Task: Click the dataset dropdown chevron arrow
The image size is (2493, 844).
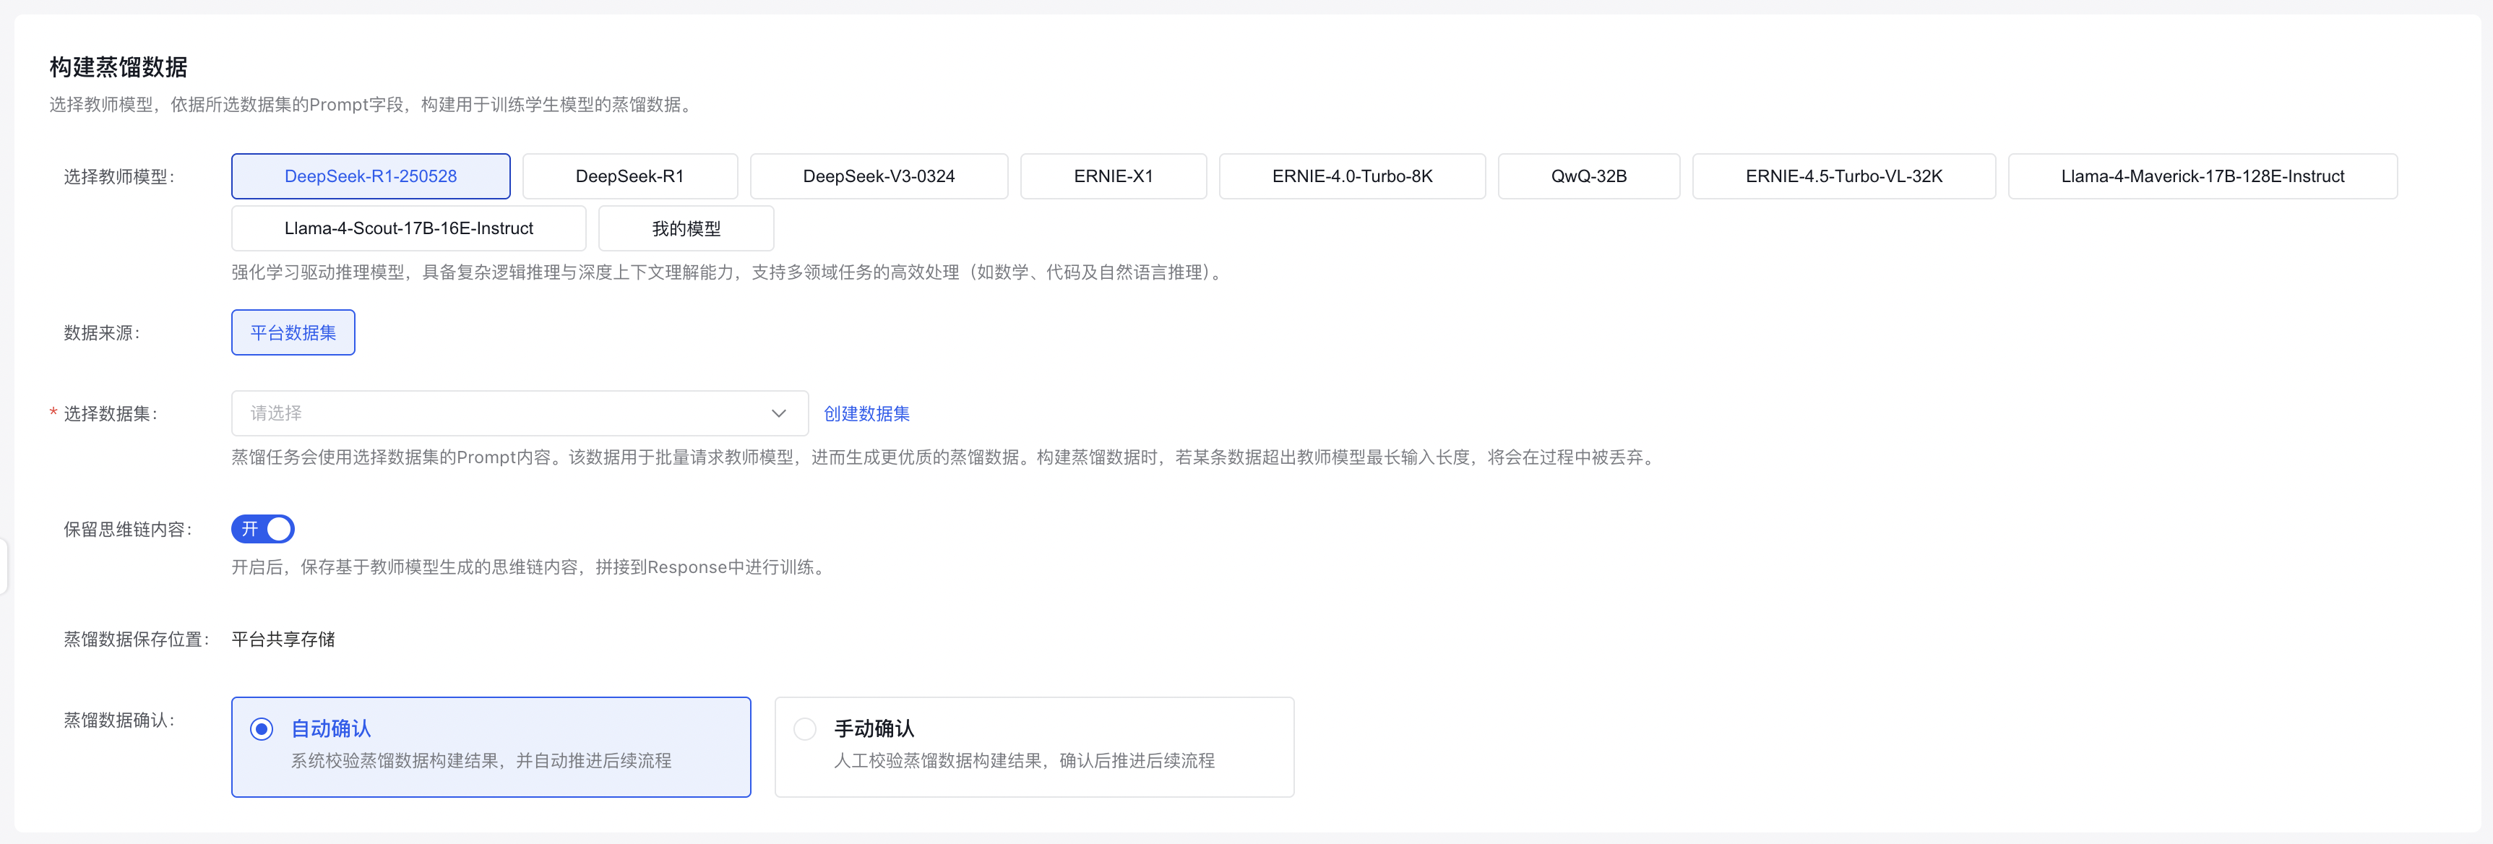Action: pos(779,413)
